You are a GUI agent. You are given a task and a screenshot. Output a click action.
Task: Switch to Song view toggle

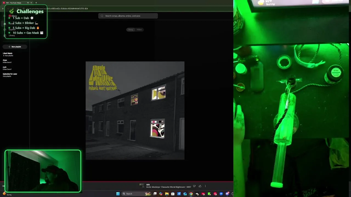click(x=131, y=30)
